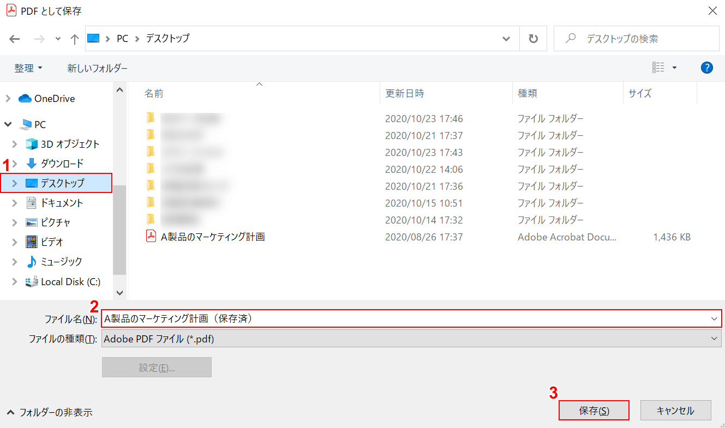Click the 1,436 KB size cell
725x428 pixels.
[672, 237]
